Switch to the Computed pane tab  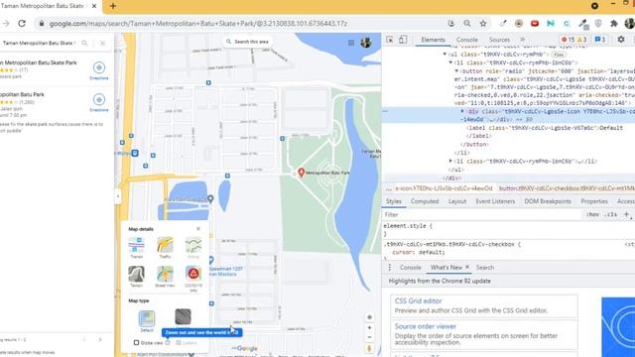point(425,201)
